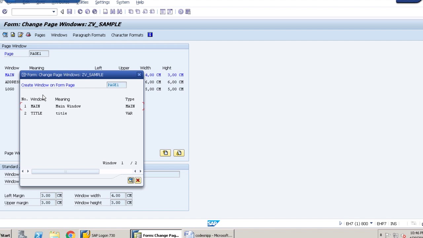The height and width of the screenshot is (238, 423).
Task: Click the green Enter checkmark icon
Action: pos(5,12)
